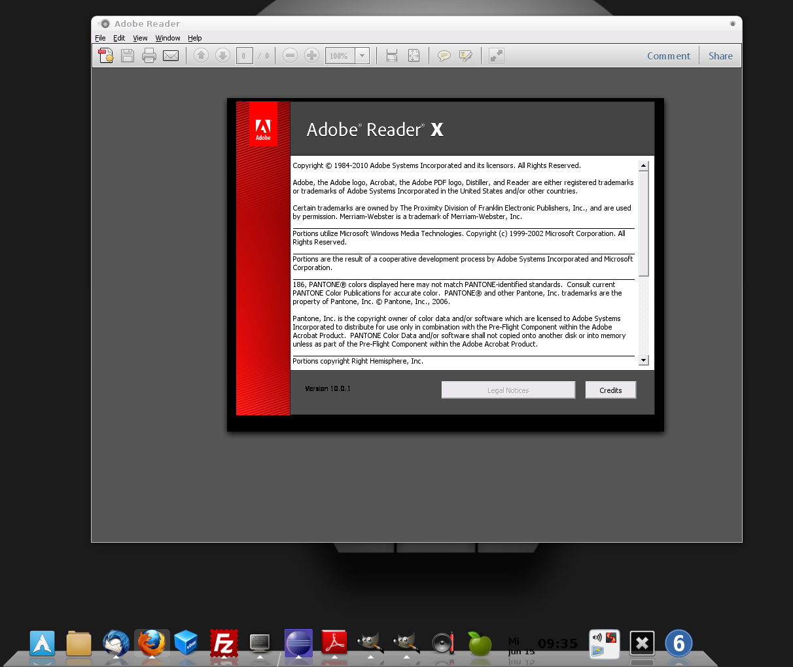The height and width of the screenshot is (667, 793).
Task: Launch Firefox from the dock
Action: 152,643
